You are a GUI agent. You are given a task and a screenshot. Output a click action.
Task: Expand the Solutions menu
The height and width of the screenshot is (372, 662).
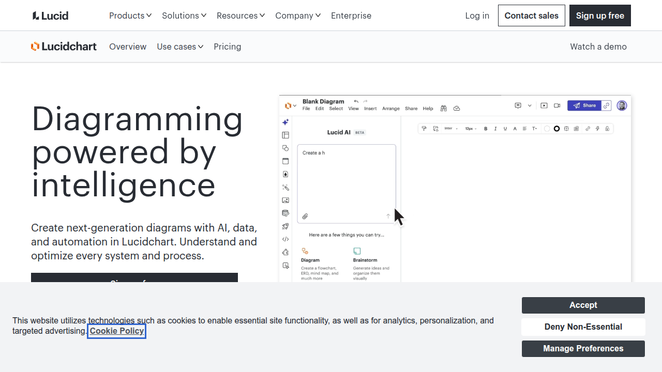184,16
